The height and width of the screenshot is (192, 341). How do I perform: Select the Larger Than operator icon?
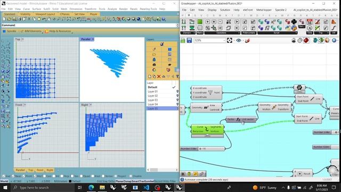click(x=237, y=22)
